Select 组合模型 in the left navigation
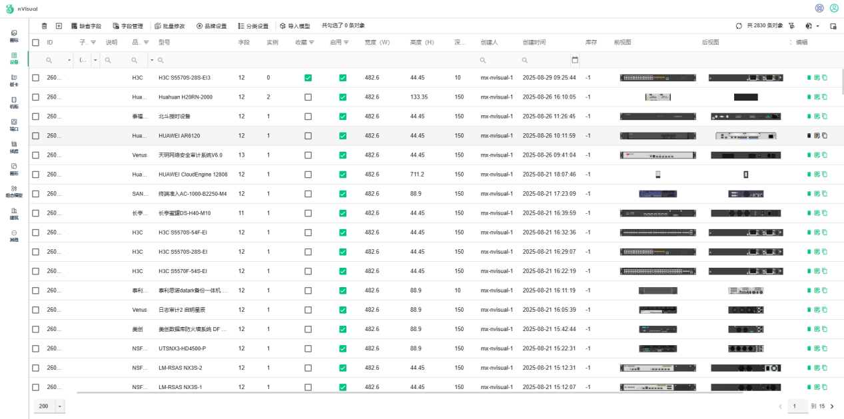 tap(14, 192)
